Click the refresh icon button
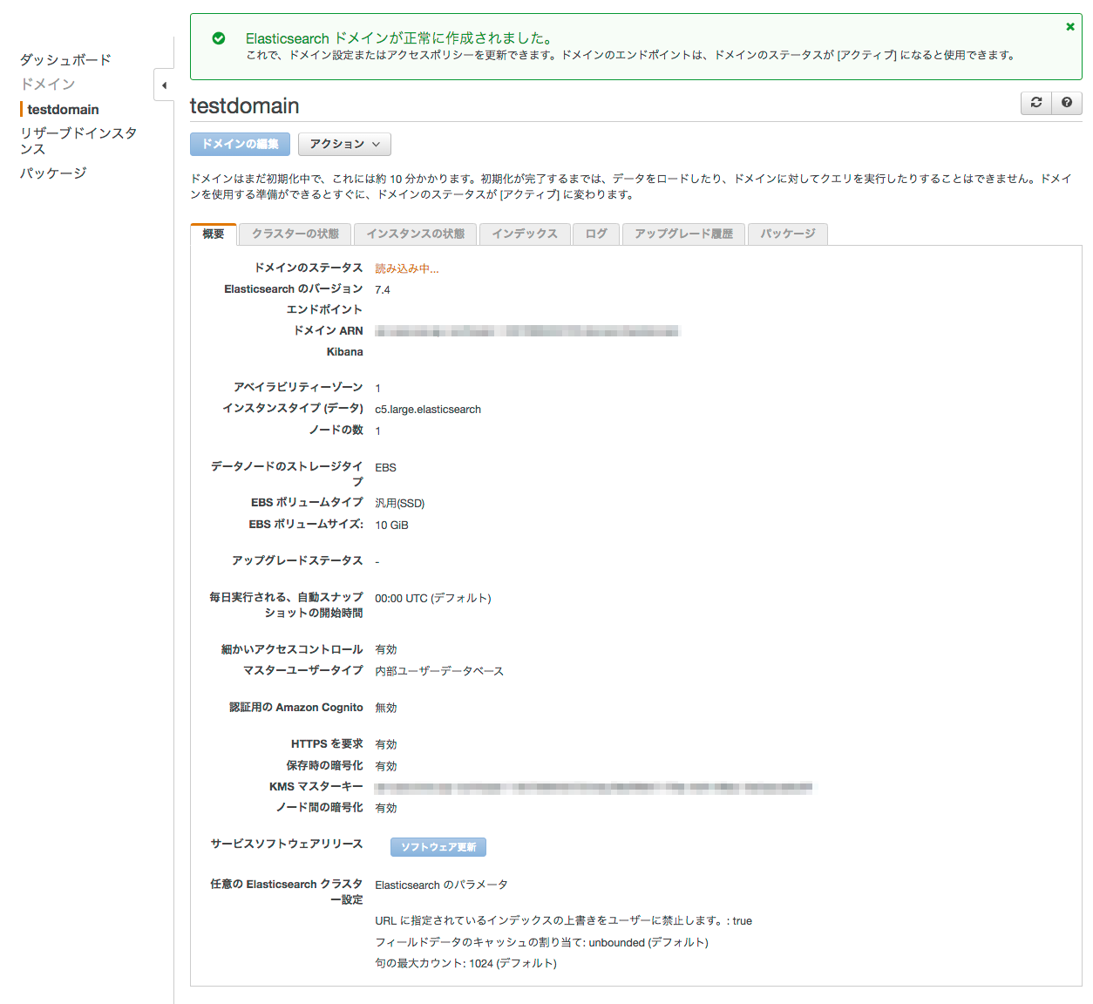 (x=1036, y=103)
